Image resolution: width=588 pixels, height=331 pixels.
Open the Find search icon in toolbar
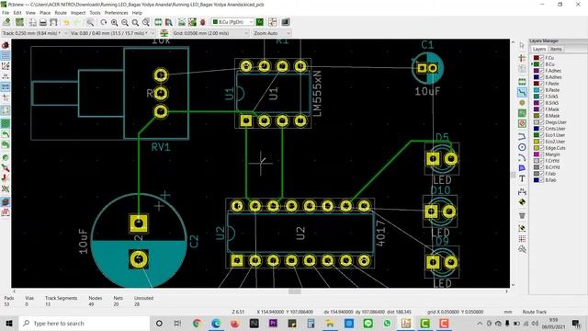[x=90, y=22]
